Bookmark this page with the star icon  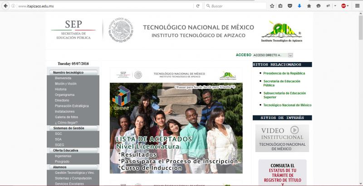point(272,6)
